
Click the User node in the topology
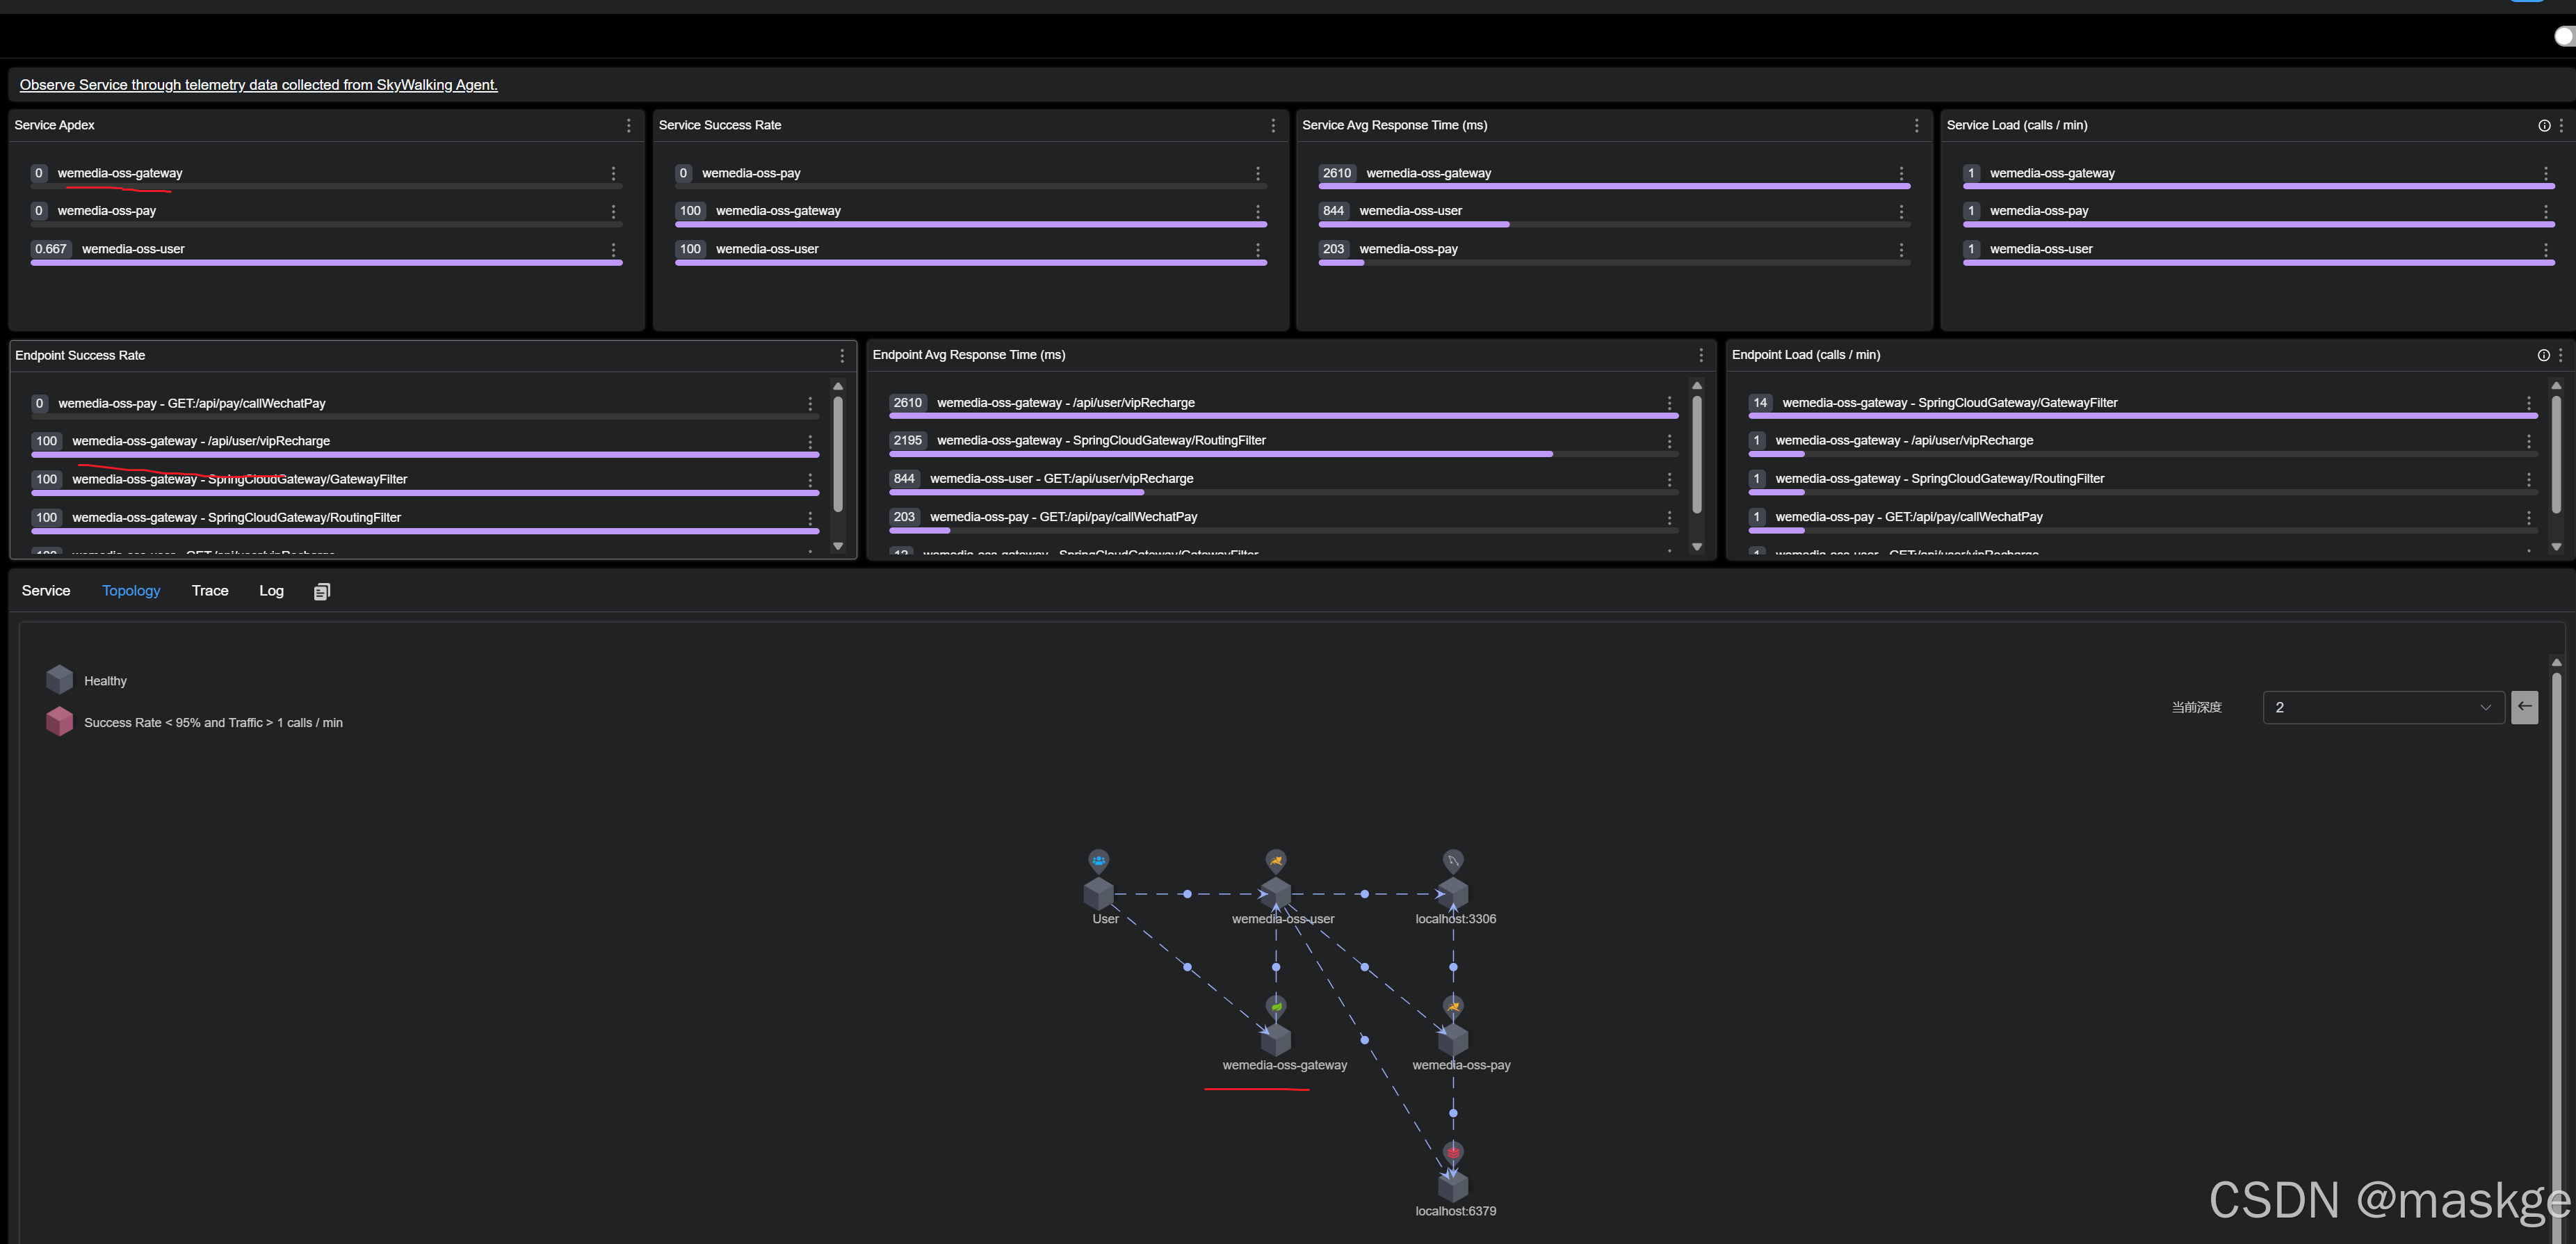pyautogui.click(x=1099, y=893)
